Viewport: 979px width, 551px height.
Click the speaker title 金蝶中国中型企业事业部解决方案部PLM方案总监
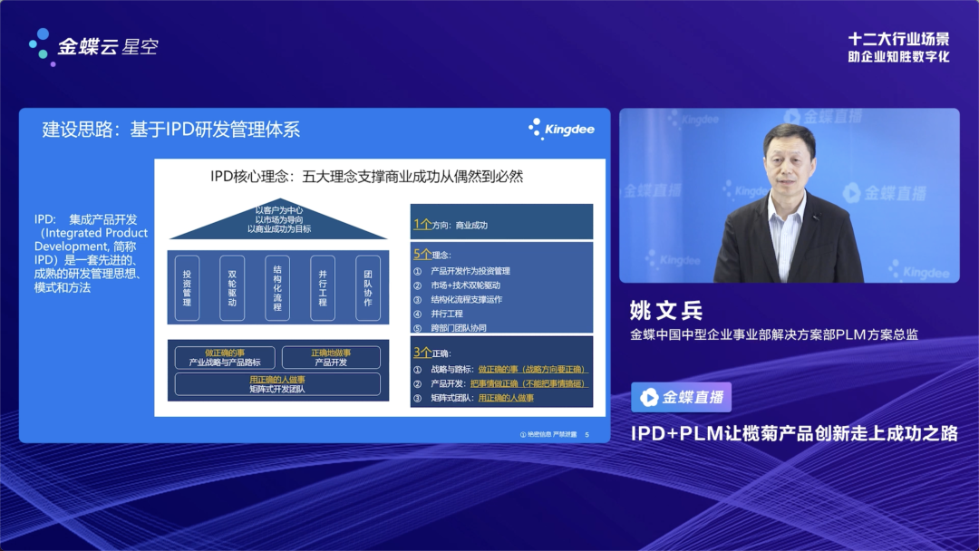coord(774,335)
